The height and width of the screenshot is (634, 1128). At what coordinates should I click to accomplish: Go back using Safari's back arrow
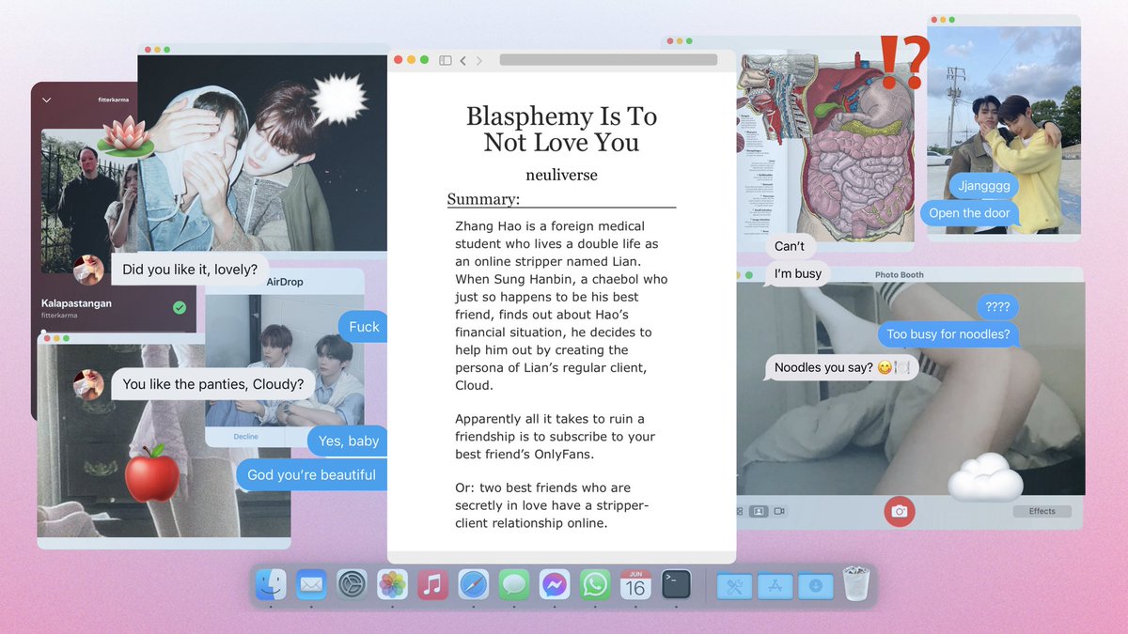tap(462, 59)
